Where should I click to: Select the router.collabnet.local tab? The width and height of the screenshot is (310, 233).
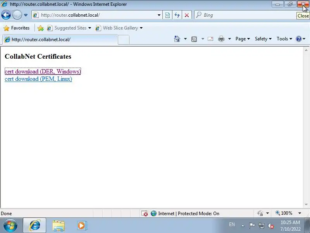60,40
